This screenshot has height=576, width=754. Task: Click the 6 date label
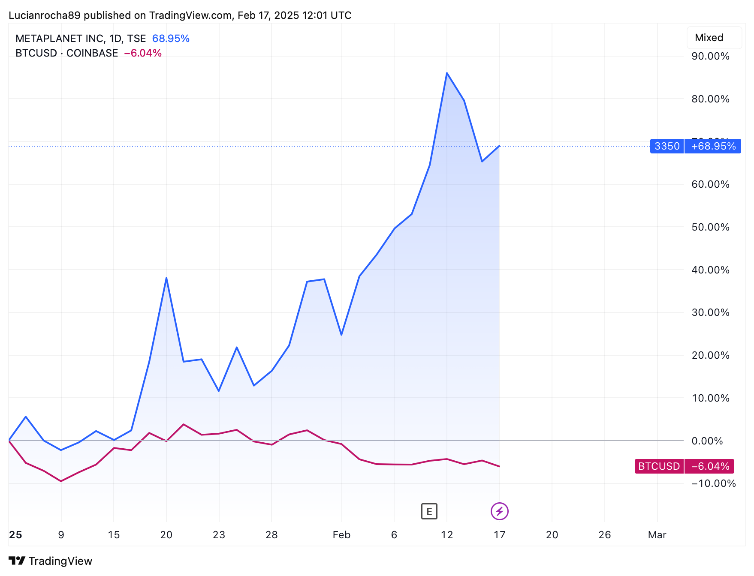click(394, 535)
